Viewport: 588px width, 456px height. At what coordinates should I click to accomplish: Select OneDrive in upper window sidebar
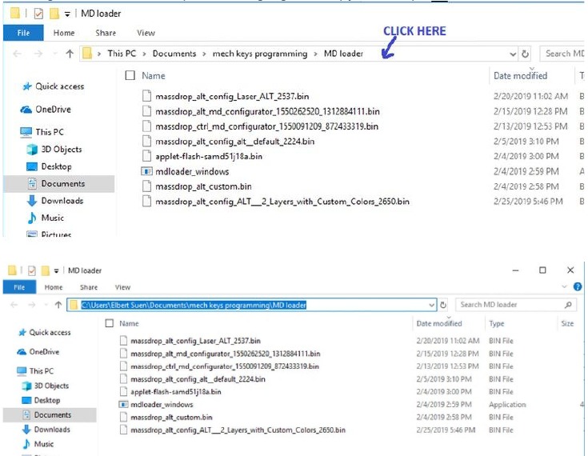pos(46,110)
